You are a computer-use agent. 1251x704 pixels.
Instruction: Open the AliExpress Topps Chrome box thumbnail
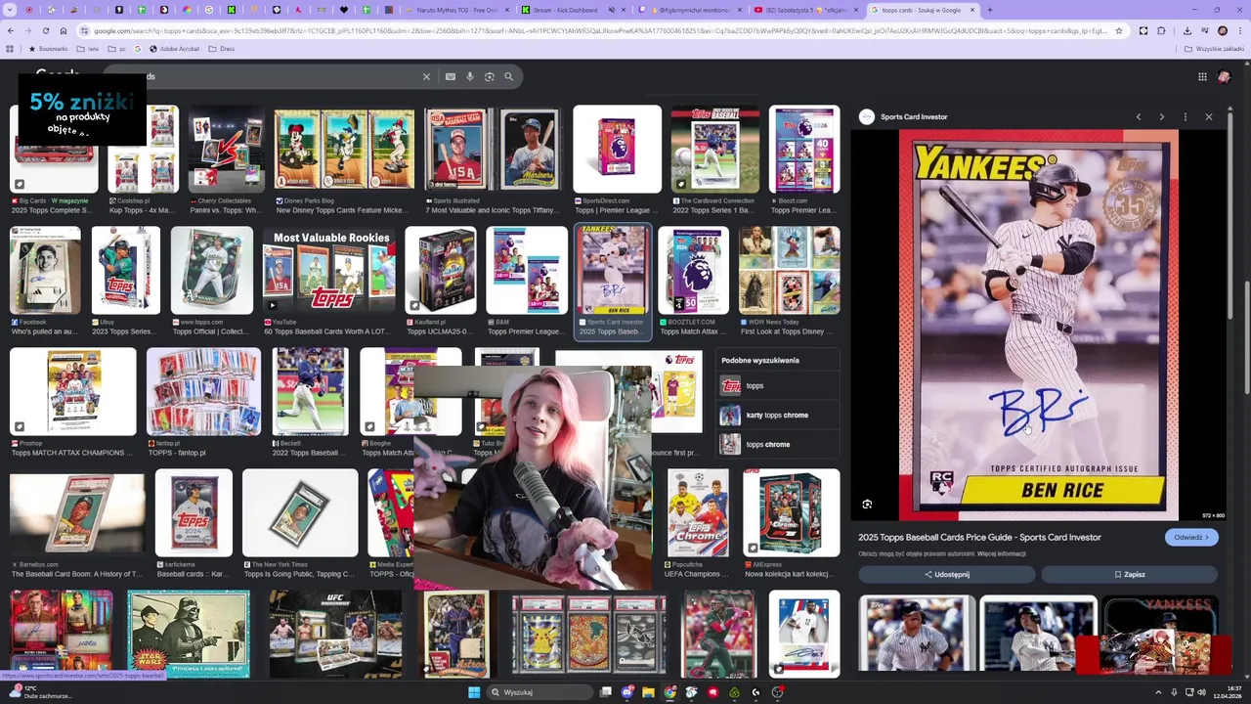[792, 513]
